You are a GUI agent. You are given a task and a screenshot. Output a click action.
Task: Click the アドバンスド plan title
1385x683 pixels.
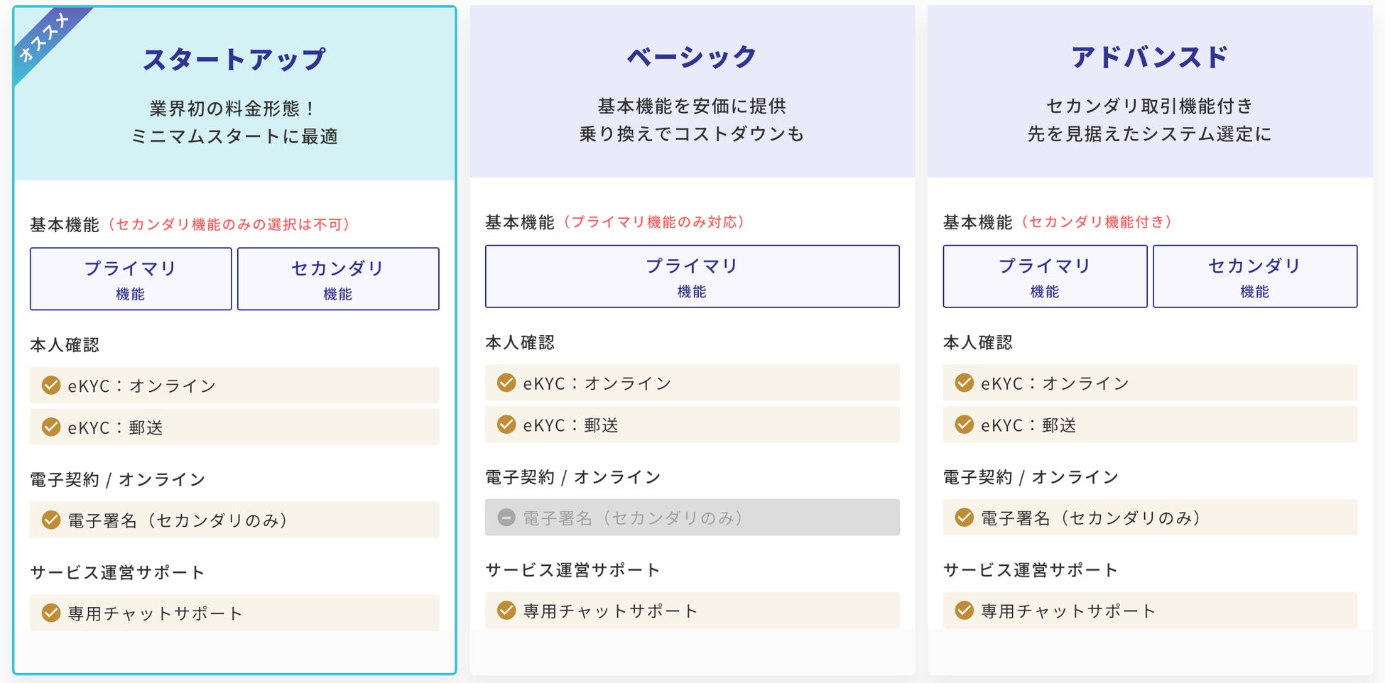point(1150,57)
